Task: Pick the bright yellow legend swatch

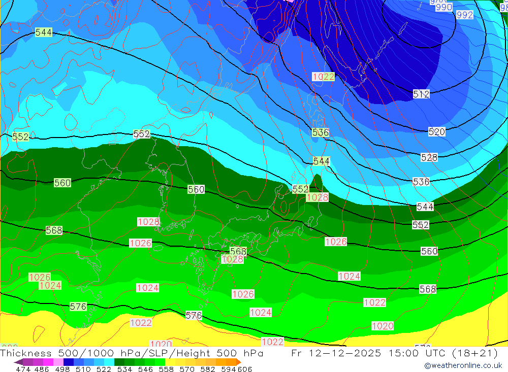Action: click(170, 362)
